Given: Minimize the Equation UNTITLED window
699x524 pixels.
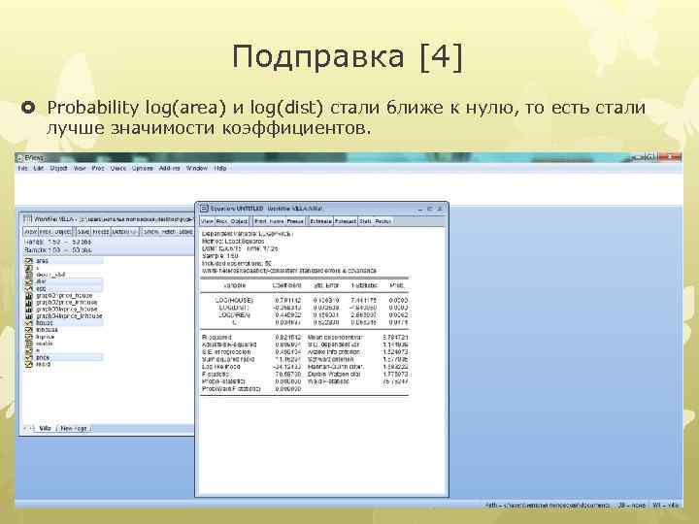Looking at the screenshot, I should [420, 209].
